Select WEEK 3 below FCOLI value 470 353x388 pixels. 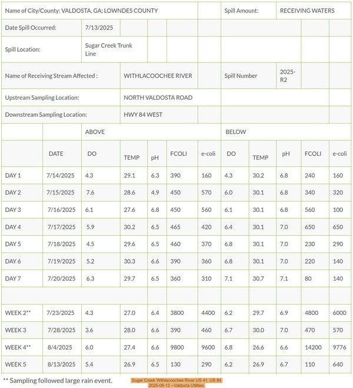tap(309, 330)
